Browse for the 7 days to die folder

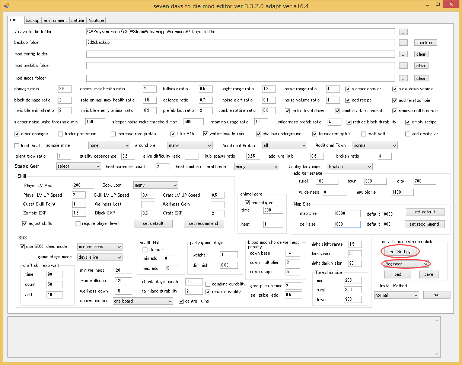pos(403,32)
